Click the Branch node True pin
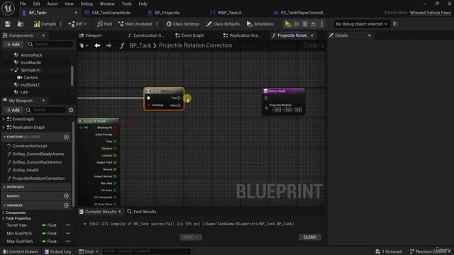 tap(179, 98)
